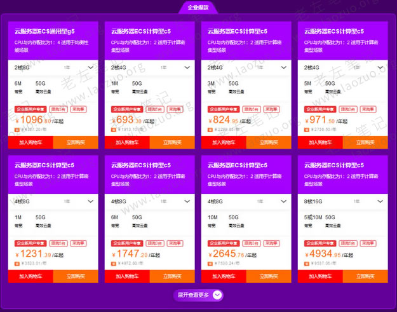Click 采购季 tag on ¥971.50 card
This screenshot has width=397, height=312.
pos(368,109)
